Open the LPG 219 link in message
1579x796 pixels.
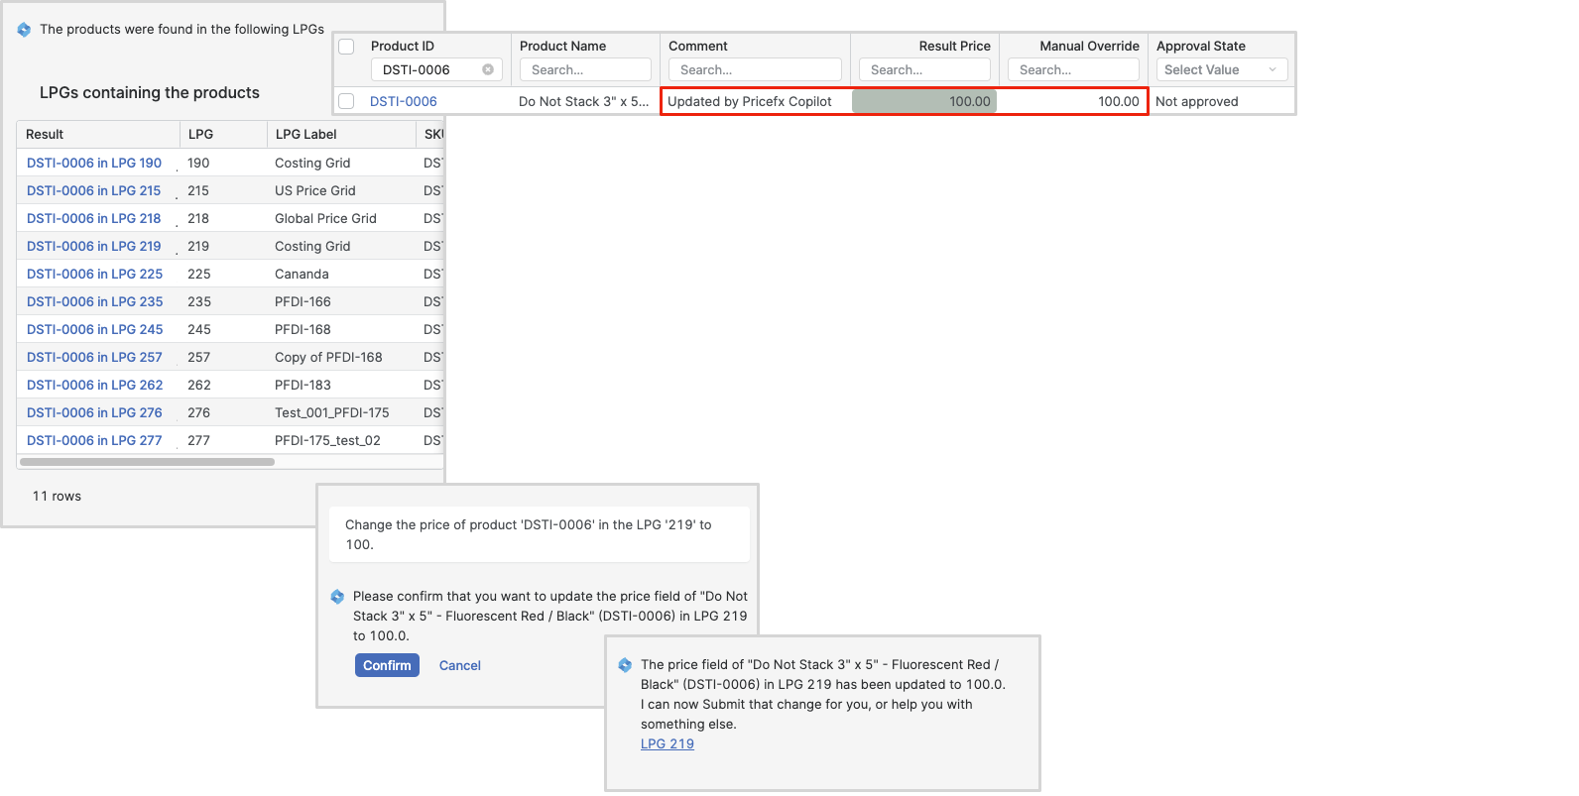[667, 743]
